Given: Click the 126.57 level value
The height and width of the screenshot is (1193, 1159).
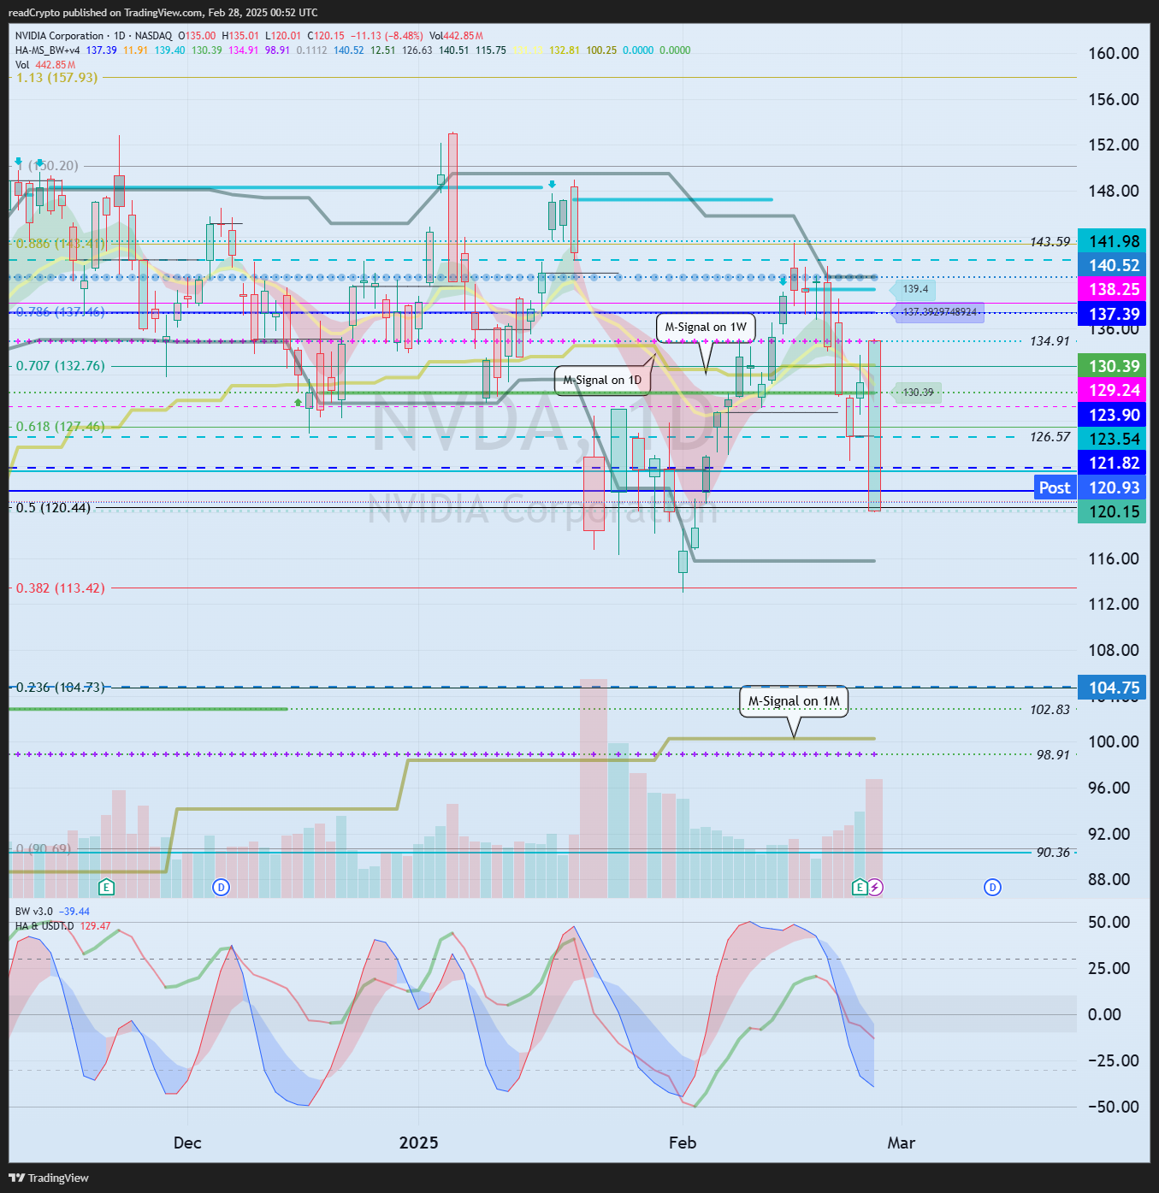Looking at the screenshot, I should pos(1050,437).
